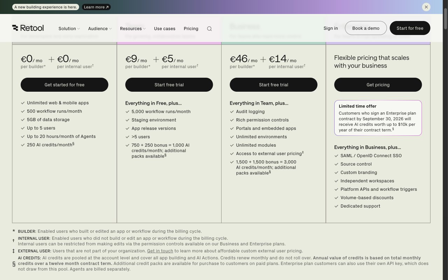The height and width of the screenshot is (280, 448).
Task: Expand the Resources menu
Action: 133,29
